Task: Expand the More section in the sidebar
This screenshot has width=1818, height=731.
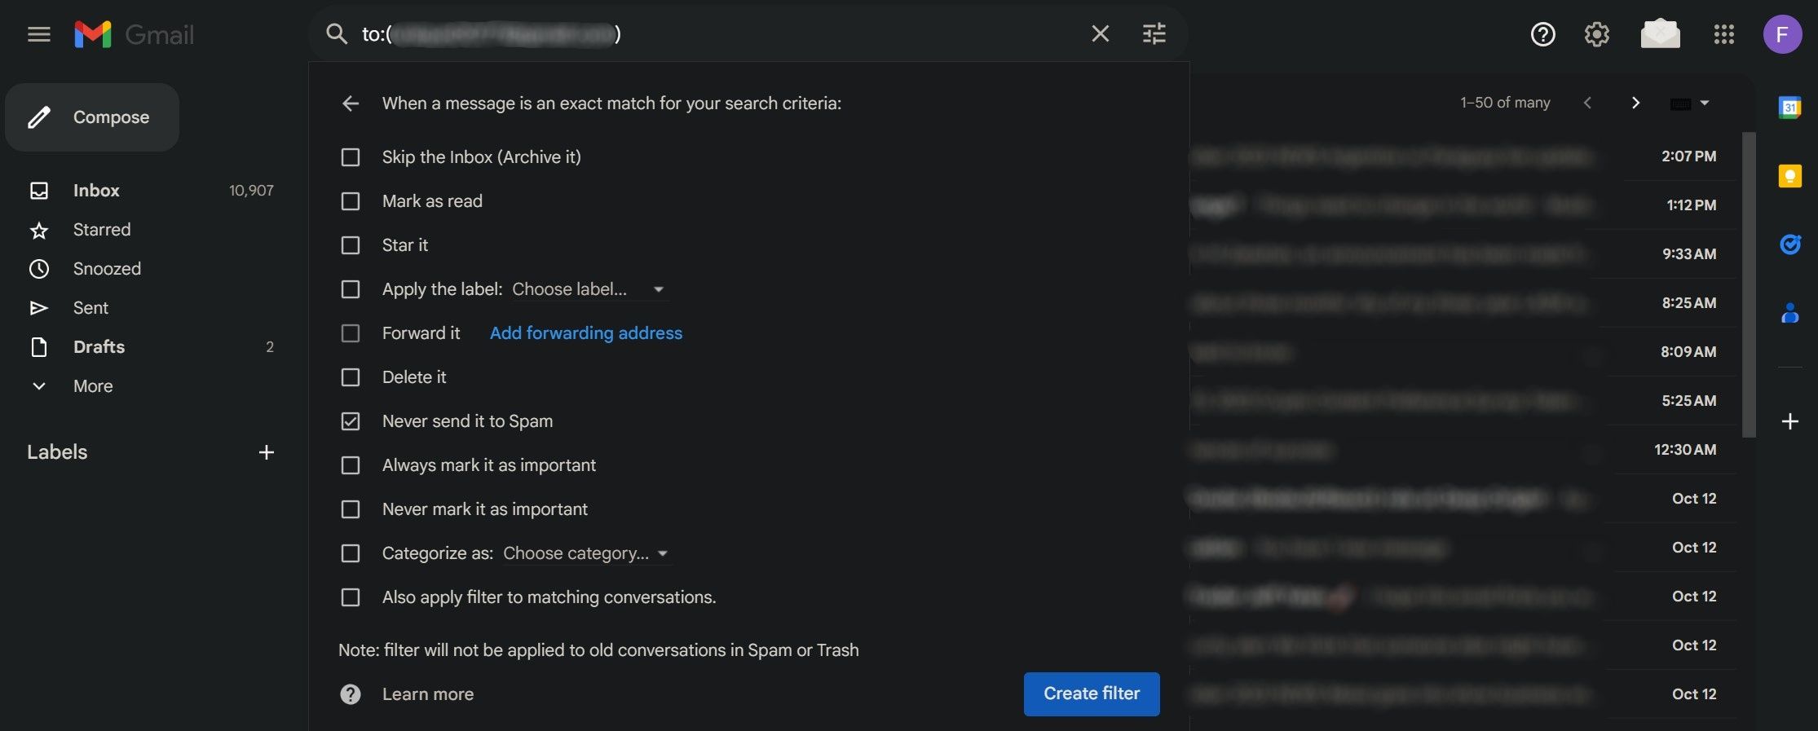Action: coord(92,385)
